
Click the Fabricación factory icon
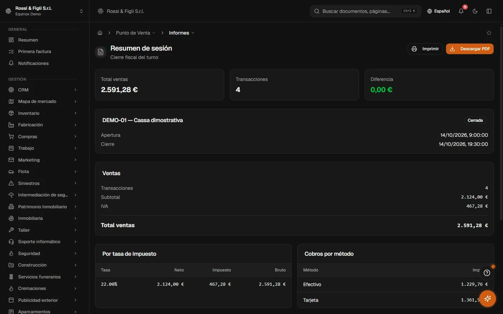pyautogui.click(x=11, y=125)
